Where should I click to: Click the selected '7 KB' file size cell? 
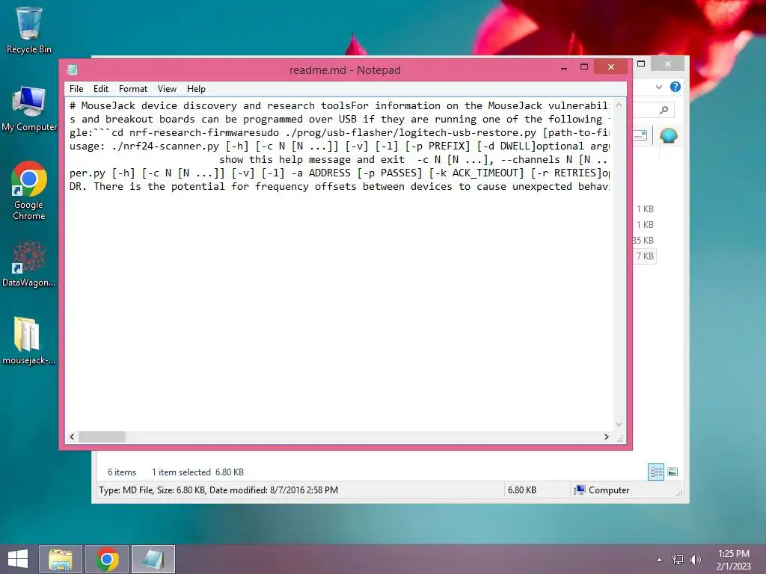click(644, 256)
